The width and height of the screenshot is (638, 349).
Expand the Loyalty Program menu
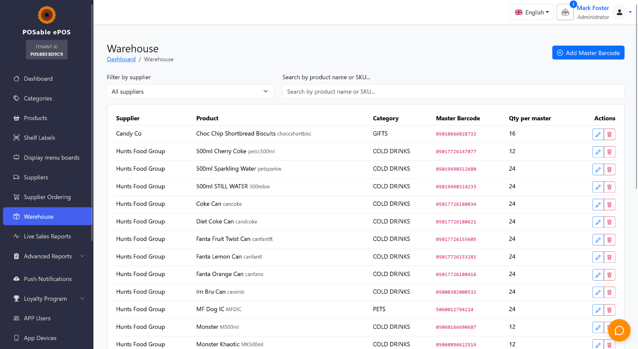click(x=48, y=299)
